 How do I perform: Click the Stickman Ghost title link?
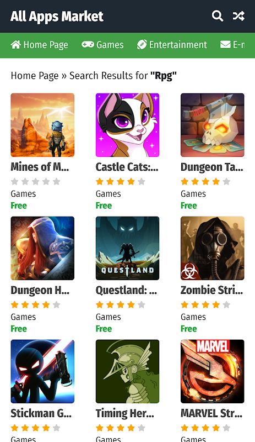(x=41, y=413)
